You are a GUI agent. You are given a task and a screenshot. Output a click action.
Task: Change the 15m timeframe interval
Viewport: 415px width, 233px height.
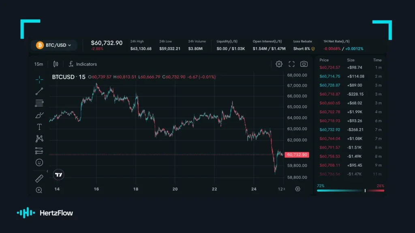click(39, 64)
